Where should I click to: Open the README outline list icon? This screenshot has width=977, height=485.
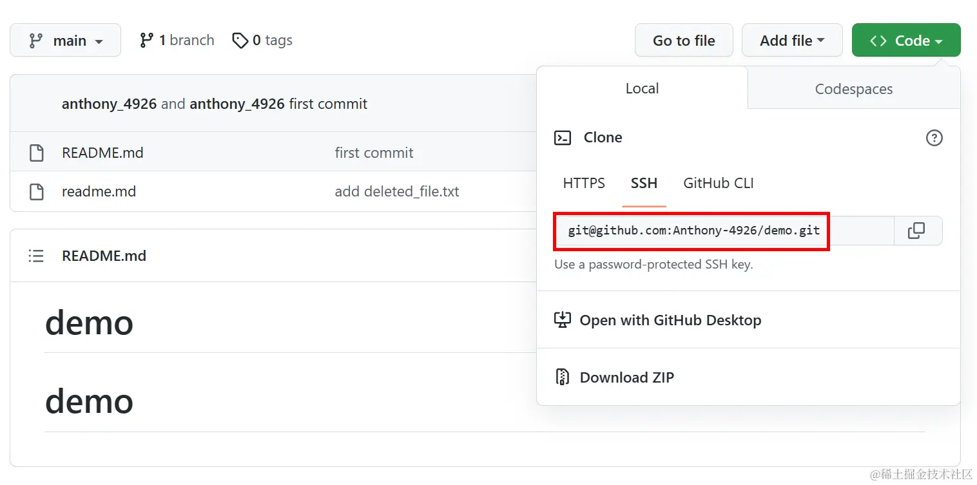click(36, 256)
